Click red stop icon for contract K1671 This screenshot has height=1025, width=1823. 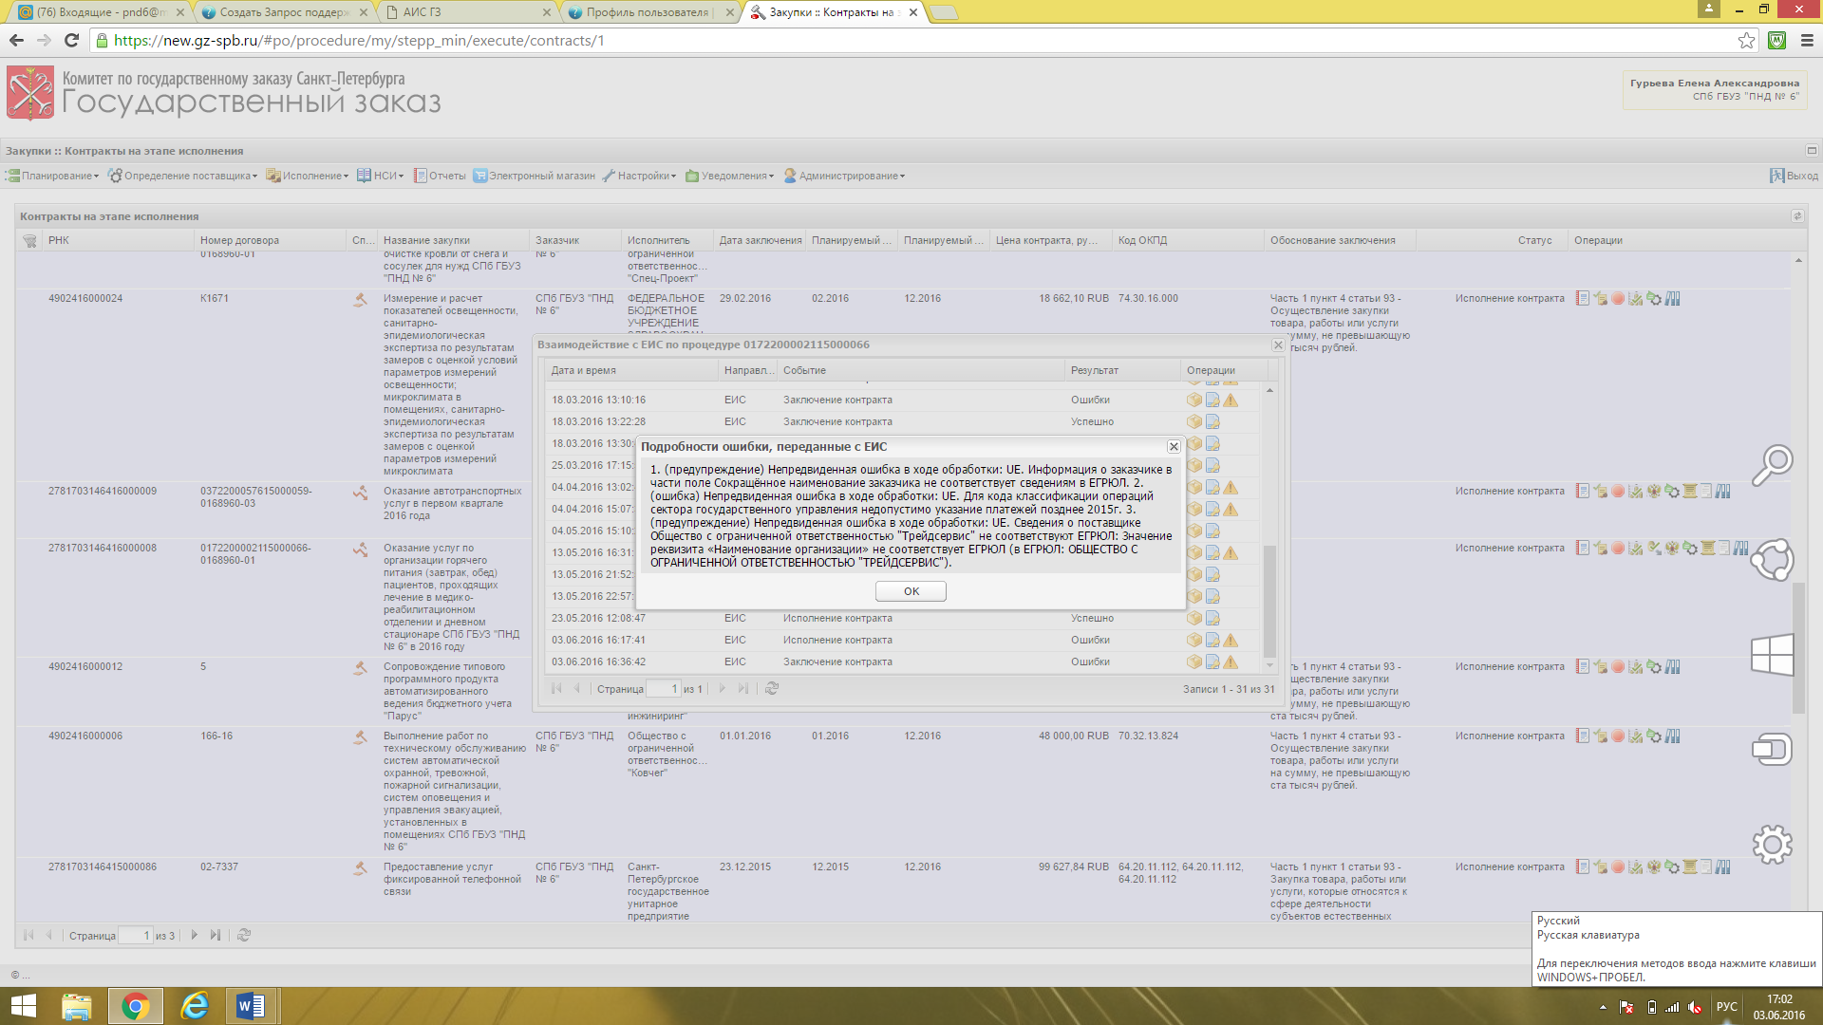pyautogui.click(x=1618, y=299)
